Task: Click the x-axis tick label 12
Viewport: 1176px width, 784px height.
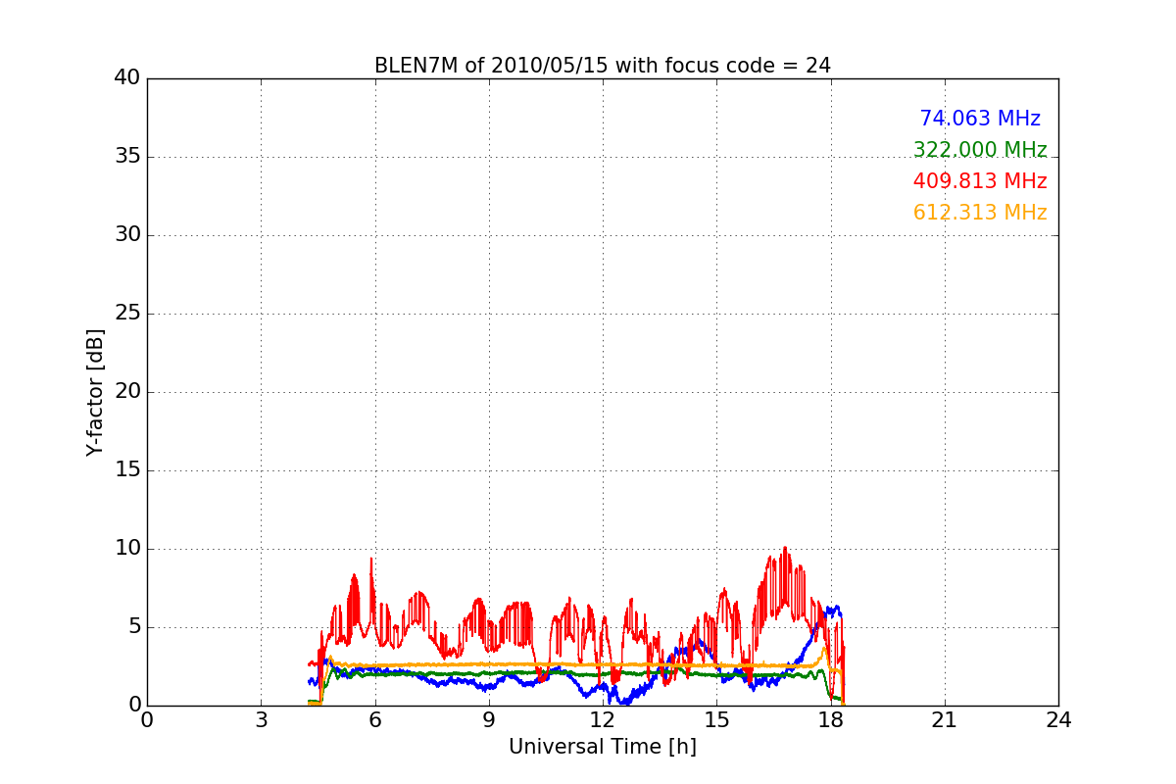Action: point(603,720)
